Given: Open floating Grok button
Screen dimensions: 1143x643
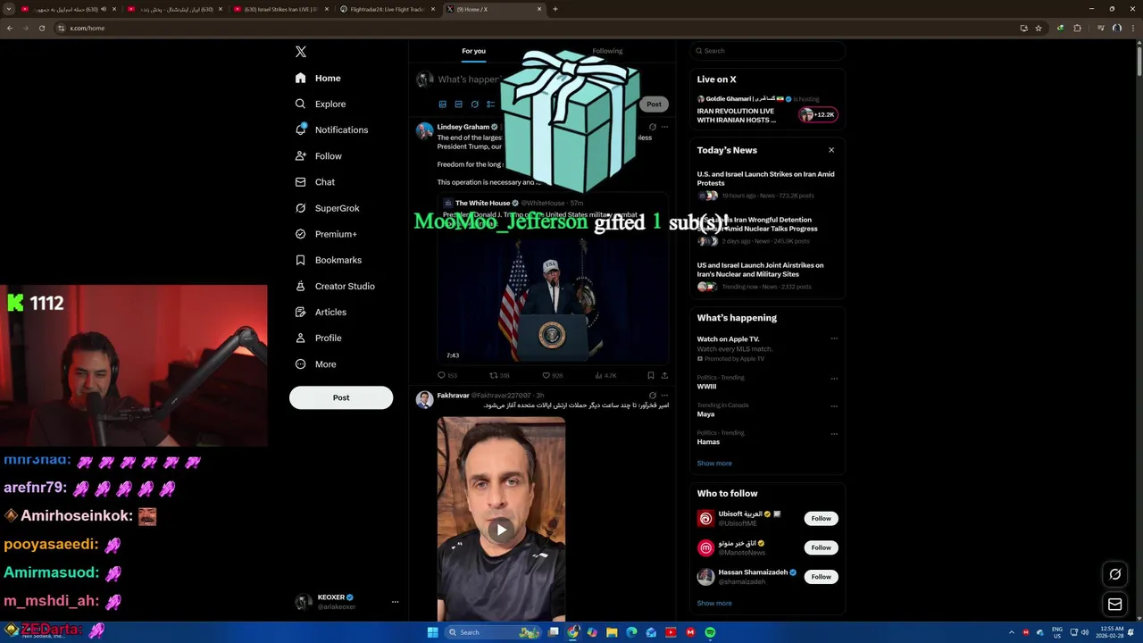Looking at the screenshot, I should [1114, 574].
